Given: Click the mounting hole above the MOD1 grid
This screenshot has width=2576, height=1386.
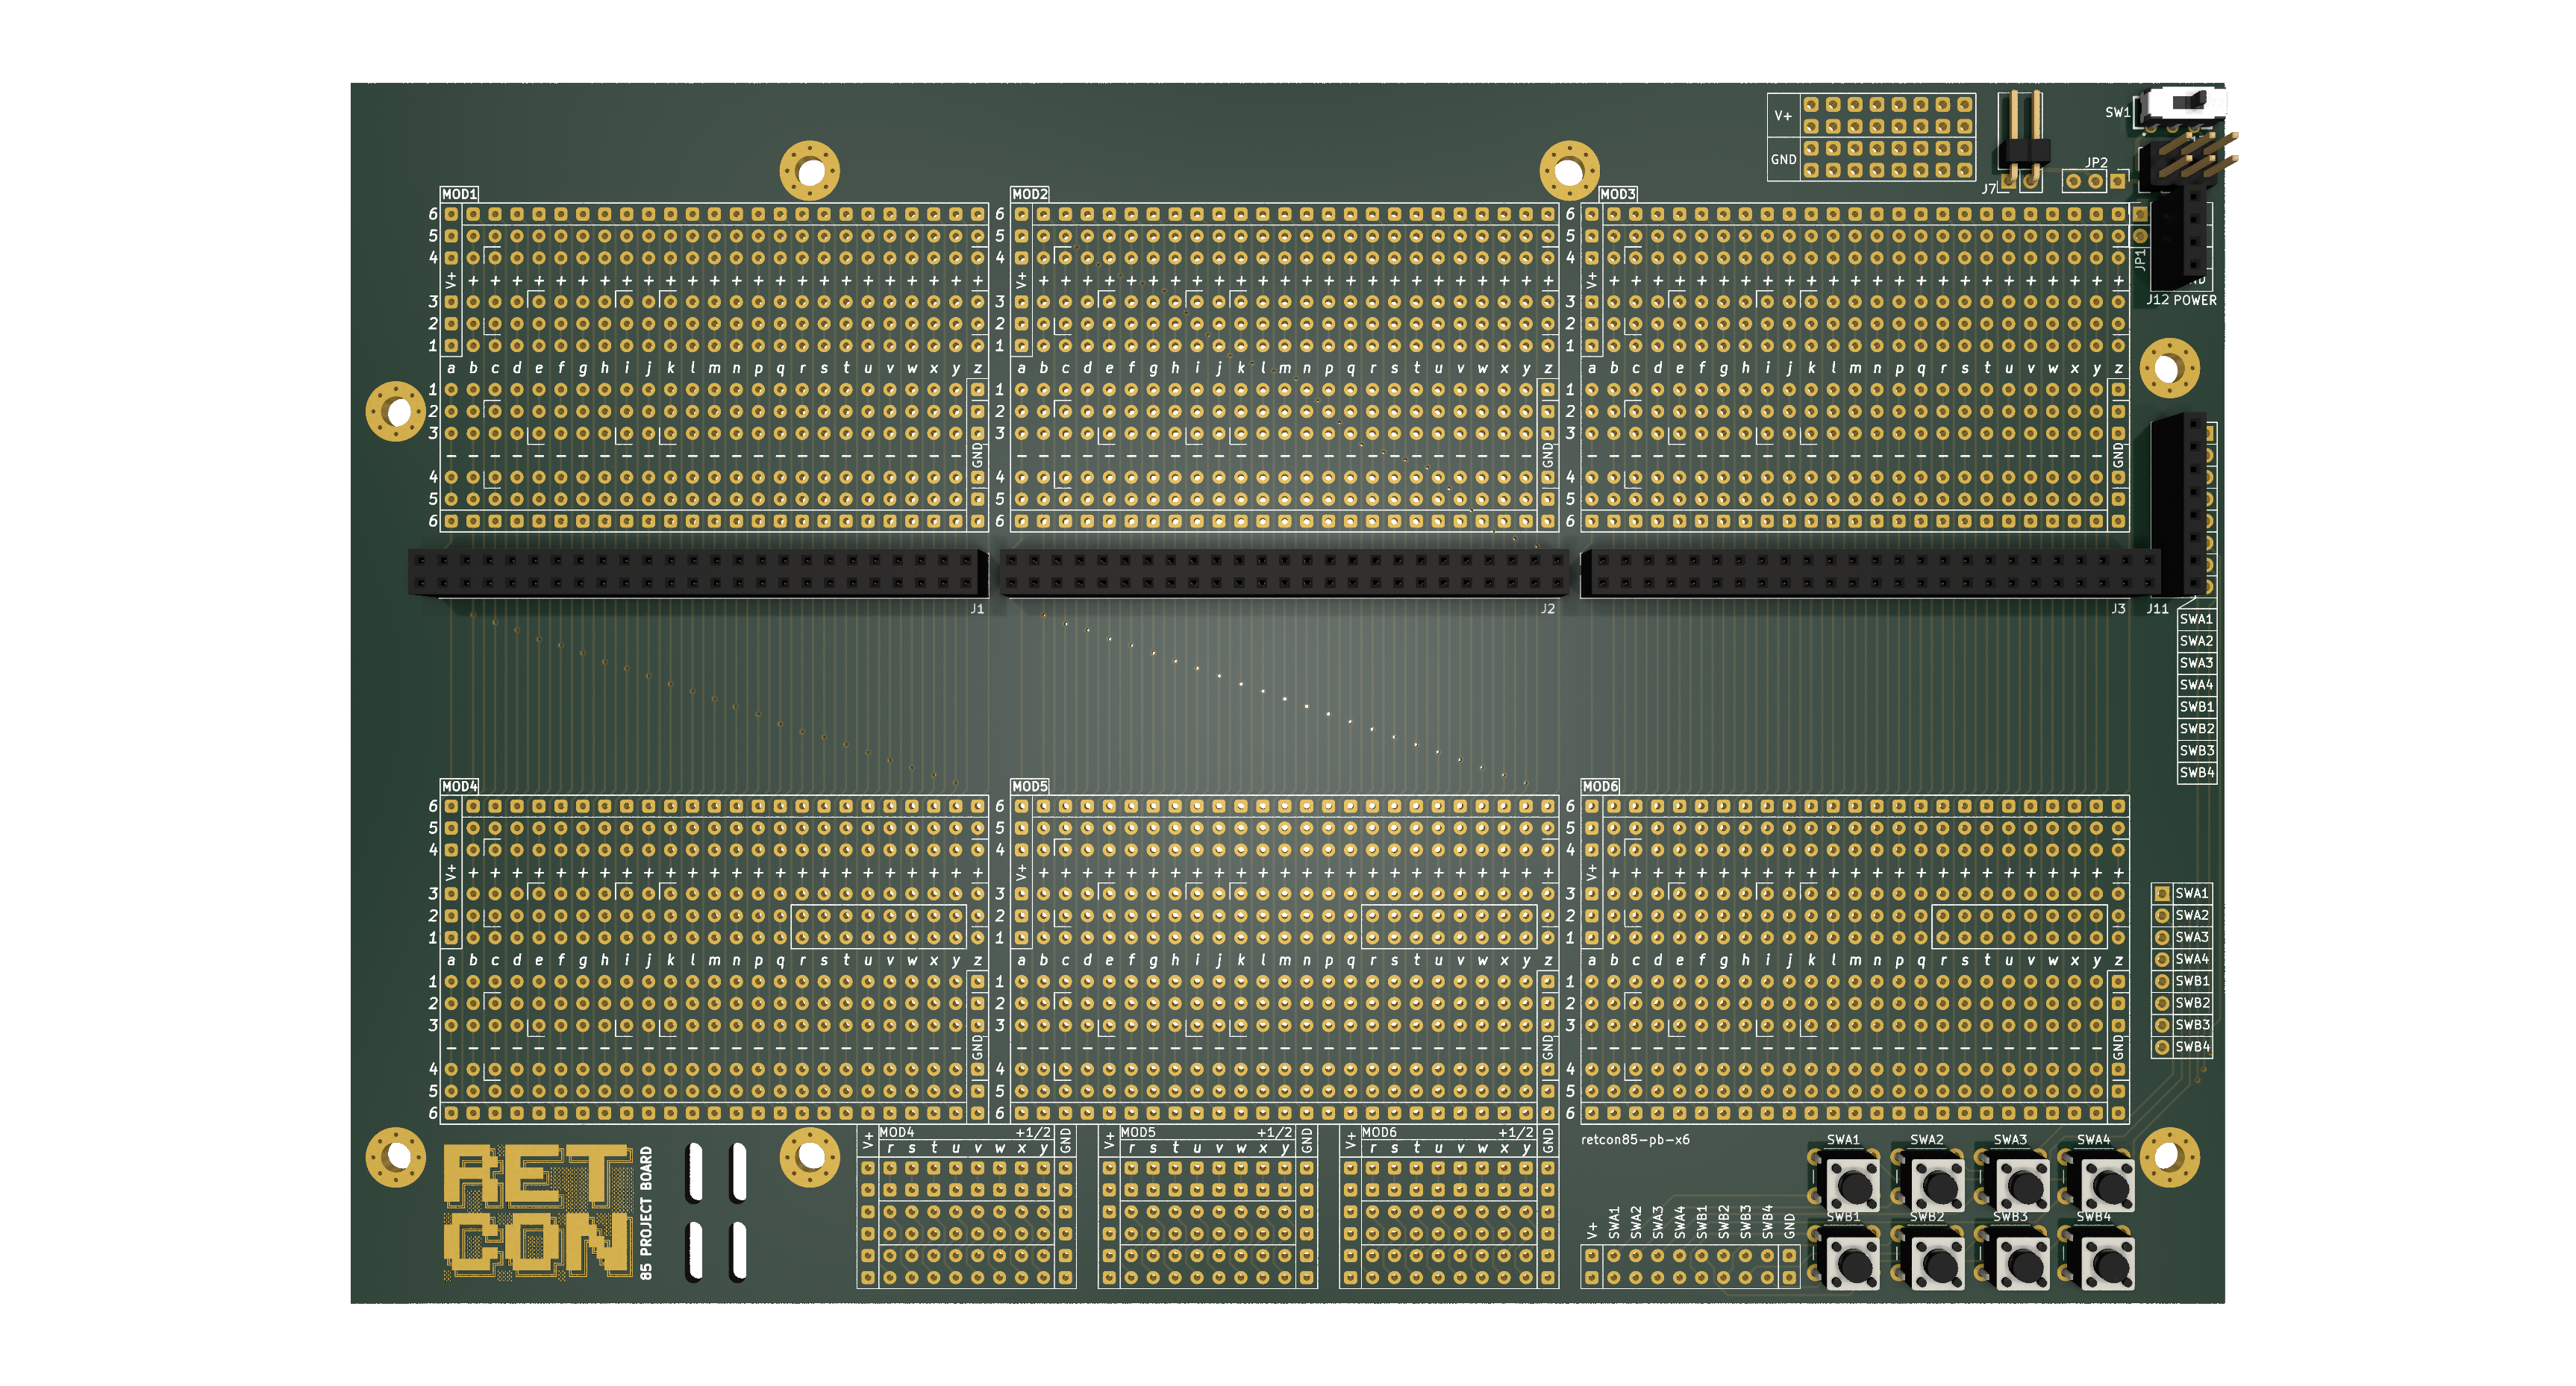Looking at the screenshot, I should (x=809, y=171).
